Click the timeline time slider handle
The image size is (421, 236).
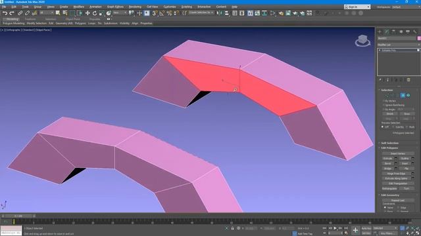18,216
